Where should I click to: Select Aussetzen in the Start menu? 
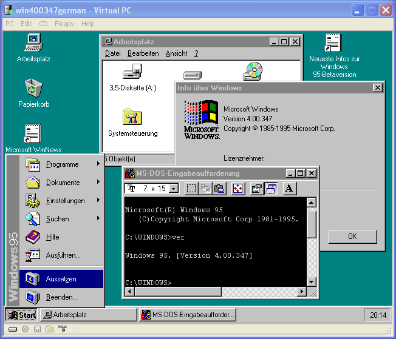(x=61, y=279)
